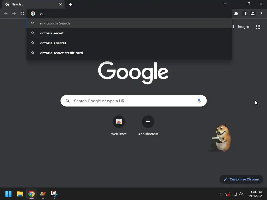The width and height of the screenshot is (267, 200).
Task: Open the Windows Start menu
Action: [x=8, y=194]
